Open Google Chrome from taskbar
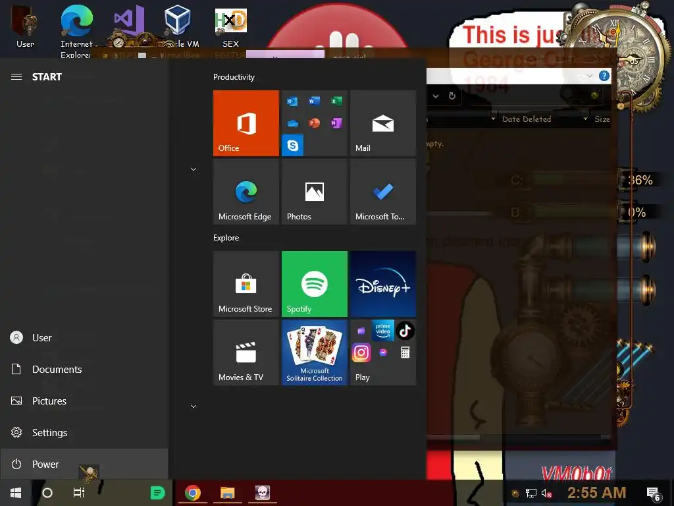 tap(193, 493)
